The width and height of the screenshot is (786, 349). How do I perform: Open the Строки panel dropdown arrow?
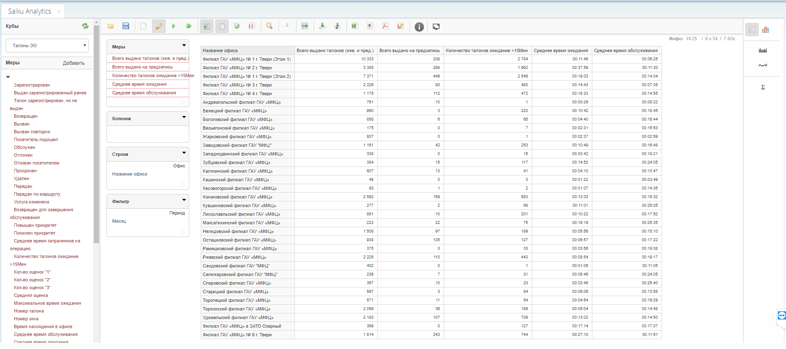pos(184,153)
